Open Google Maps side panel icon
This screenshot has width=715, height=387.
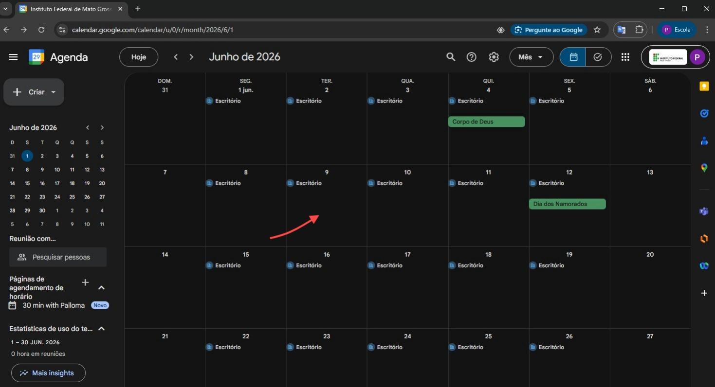(704, 168)
